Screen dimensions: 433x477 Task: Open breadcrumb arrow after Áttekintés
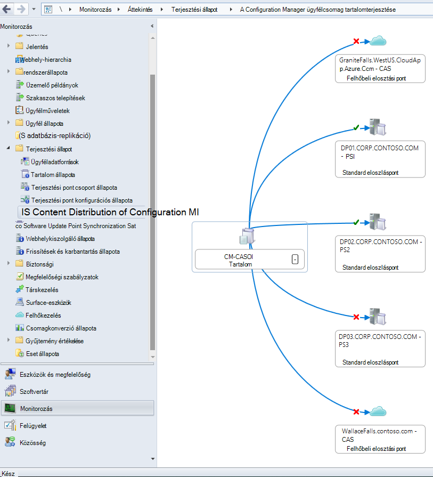(161, 10)
